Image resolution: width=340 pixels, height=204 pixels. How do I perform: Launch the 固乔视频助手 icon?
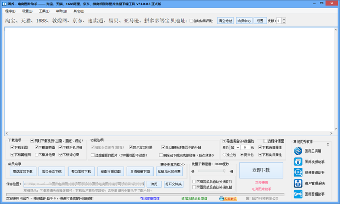point(298,162)
